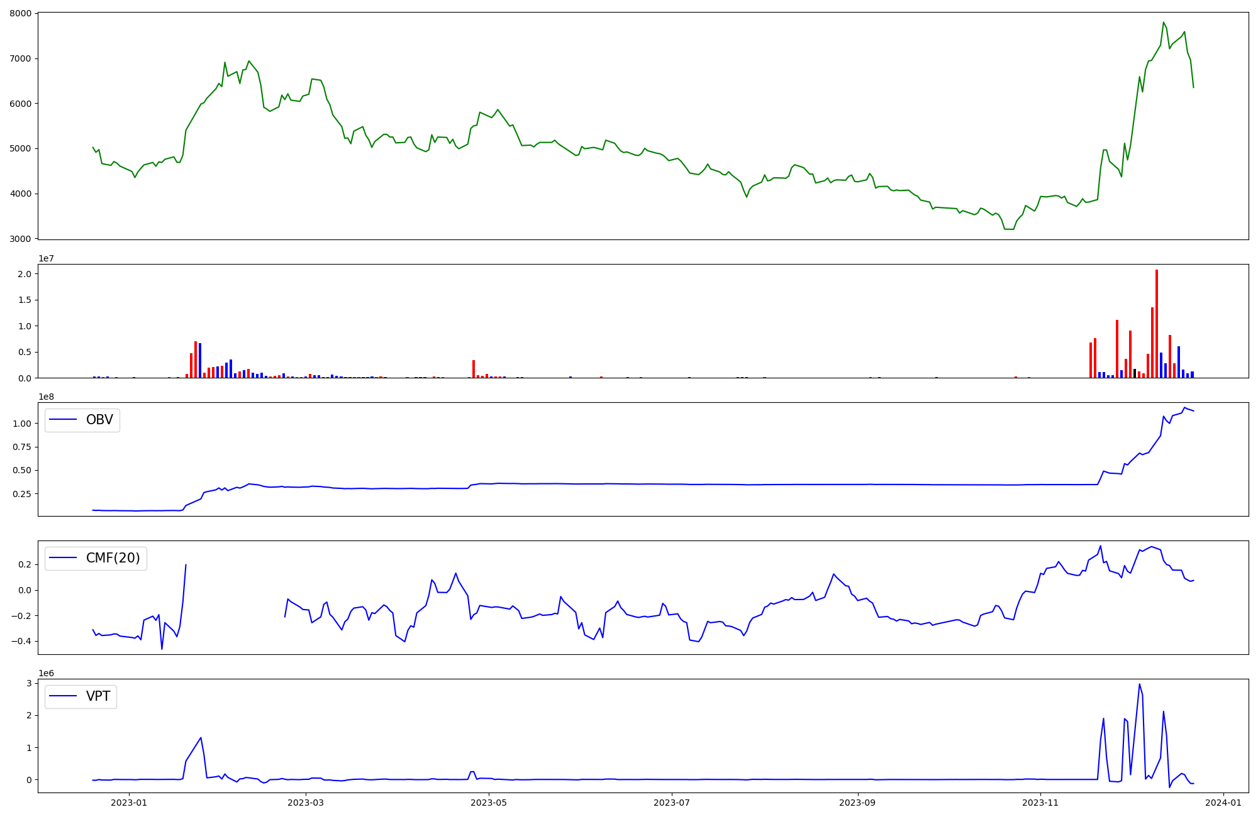This screenshot has height=817, width=1258.
Task: Click the 2023-05 x-axis date label
Action: pyautogui.click(x=489, y=803)
